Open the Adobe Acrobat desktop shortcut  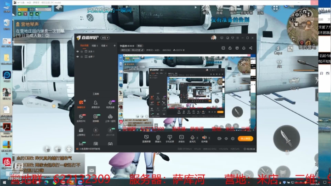tap(6, 130)
